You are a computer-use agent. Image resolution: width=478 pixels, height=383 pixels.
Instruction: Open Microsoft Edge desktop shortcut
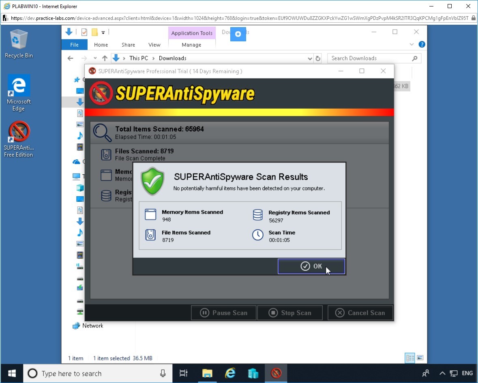click(19, 93)
